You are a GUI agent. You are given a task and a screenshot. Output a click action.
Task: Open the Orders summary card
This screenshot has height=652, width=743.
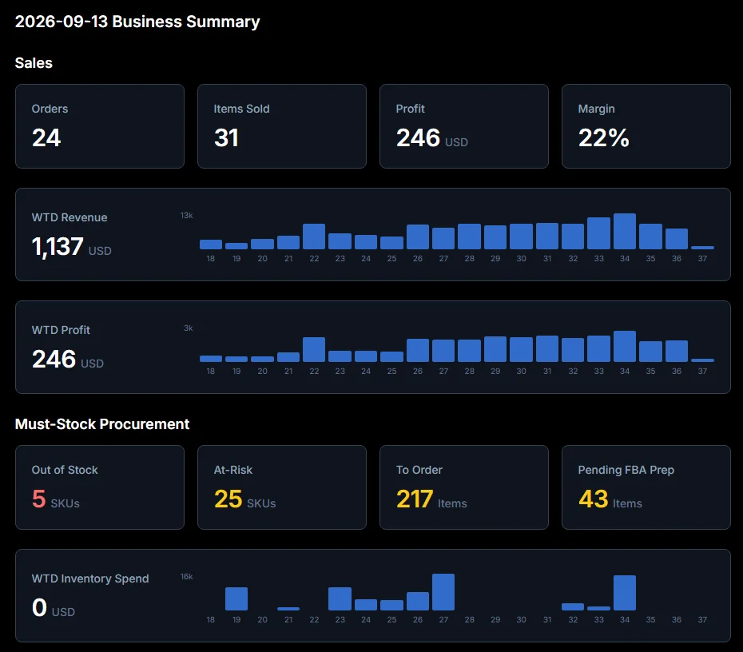100,126
